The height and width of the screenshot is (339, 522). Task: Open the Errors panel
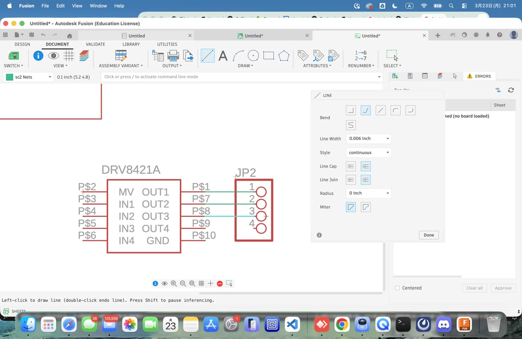click(479, 76)
